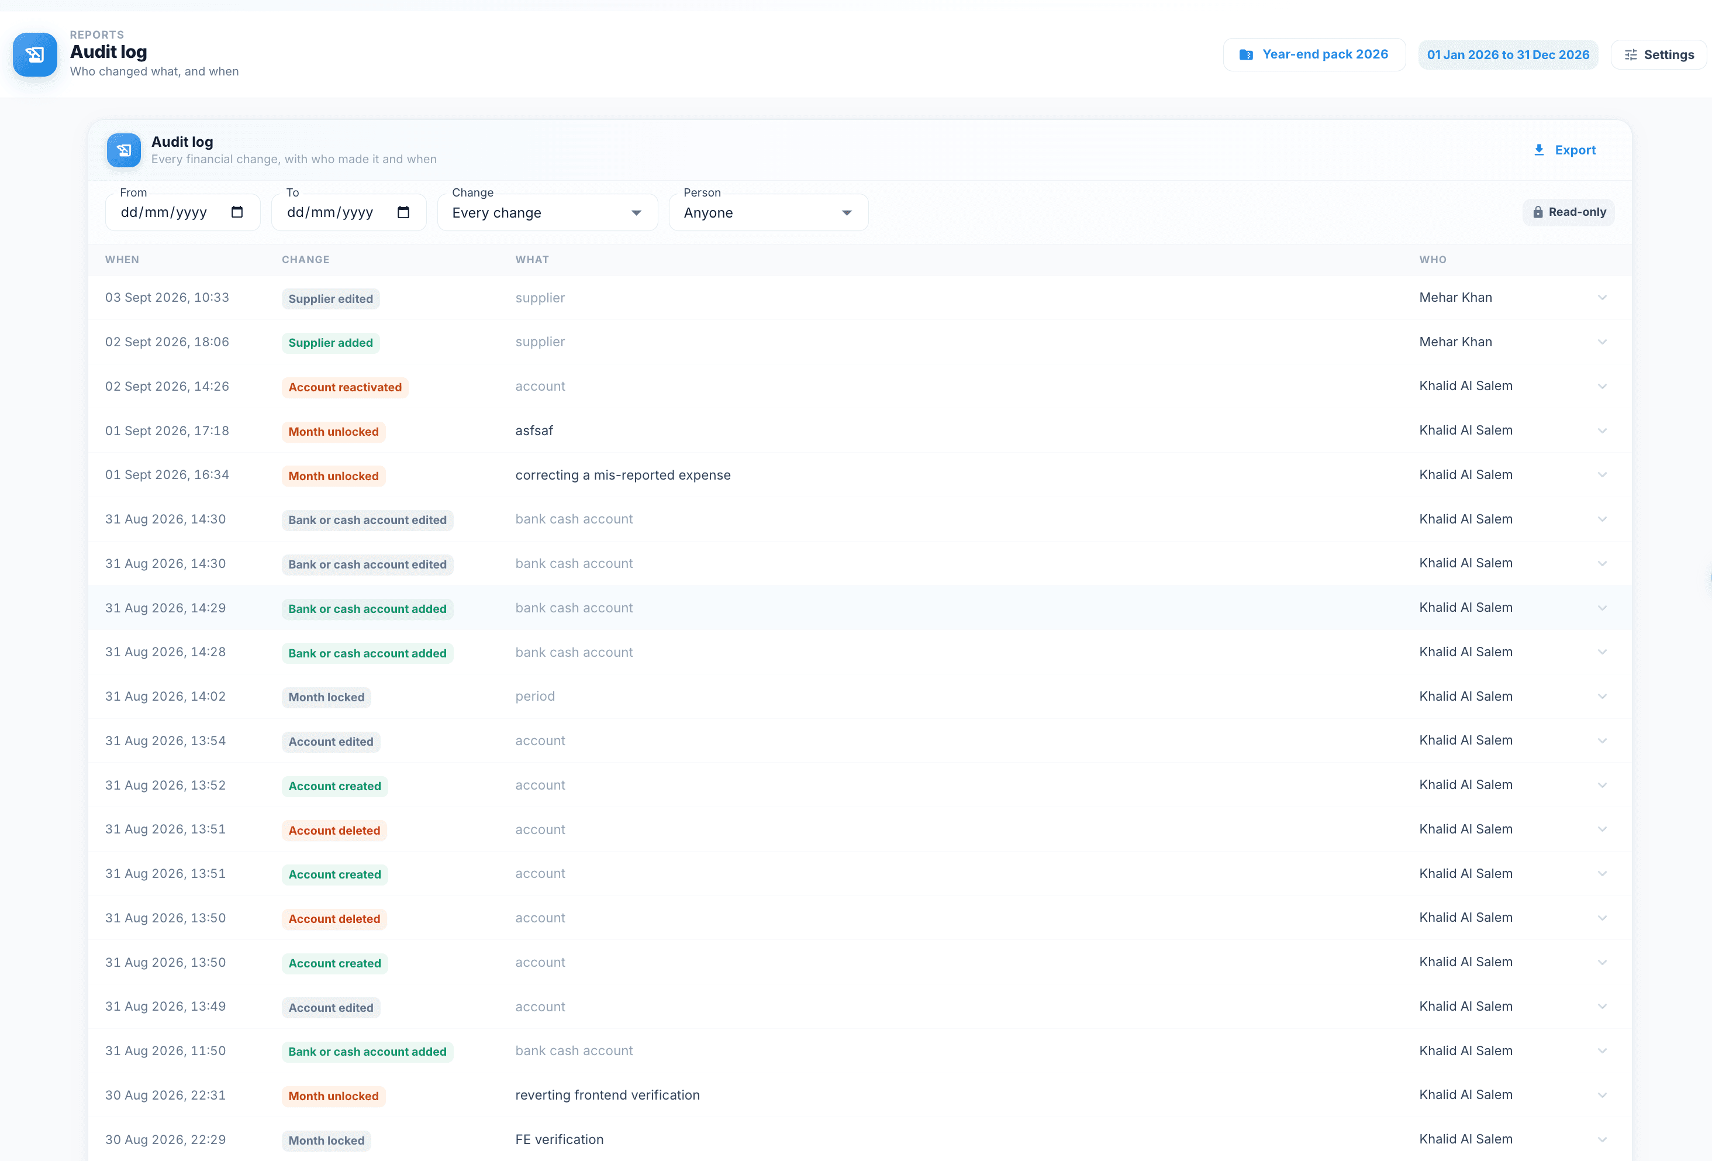Click the Audit log card panel icon
The width and height of the screenshot is (1712, 1161).
124,150
